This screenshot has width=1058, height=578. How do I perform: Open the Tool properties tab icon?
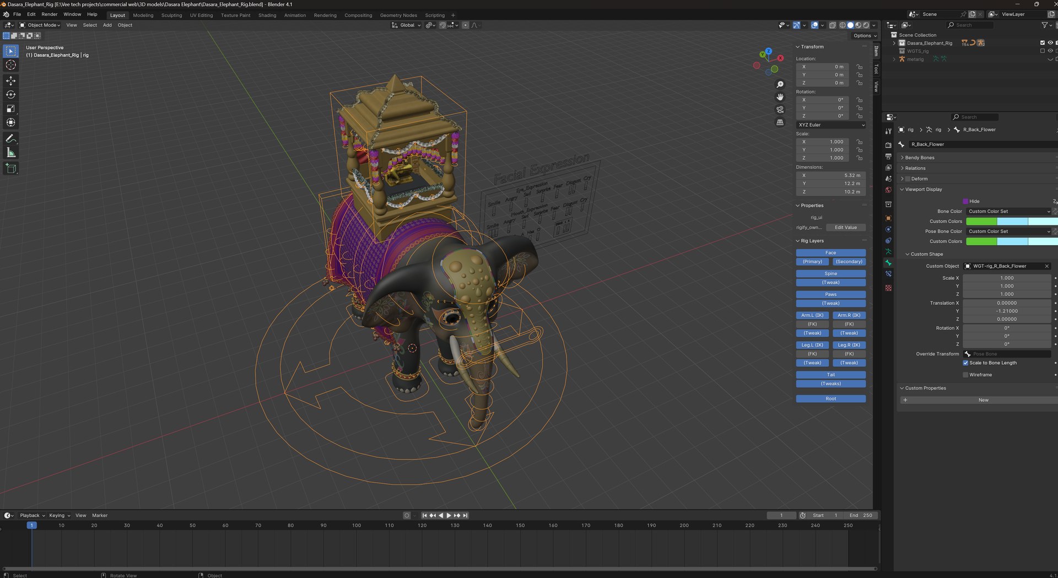click(x=888, y=131)
